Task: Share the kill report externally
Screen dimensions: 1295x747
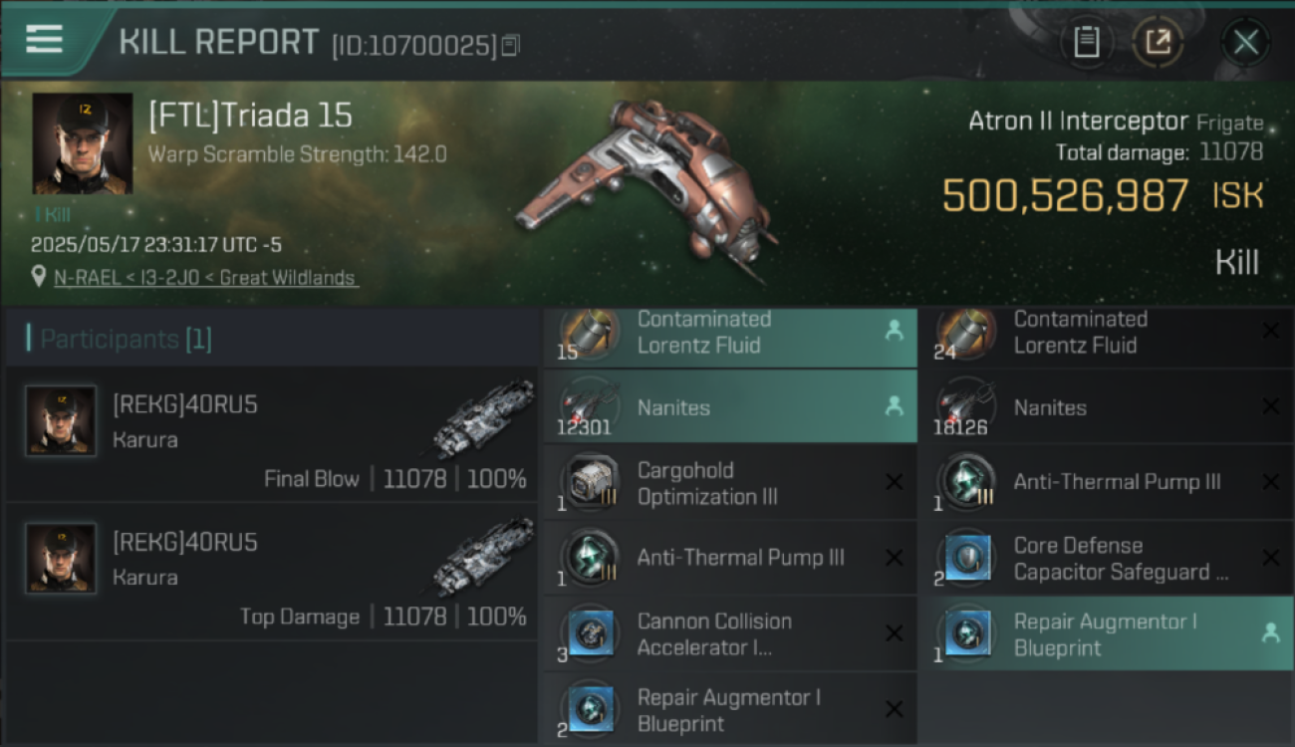Action: (x=1158, y=42)
